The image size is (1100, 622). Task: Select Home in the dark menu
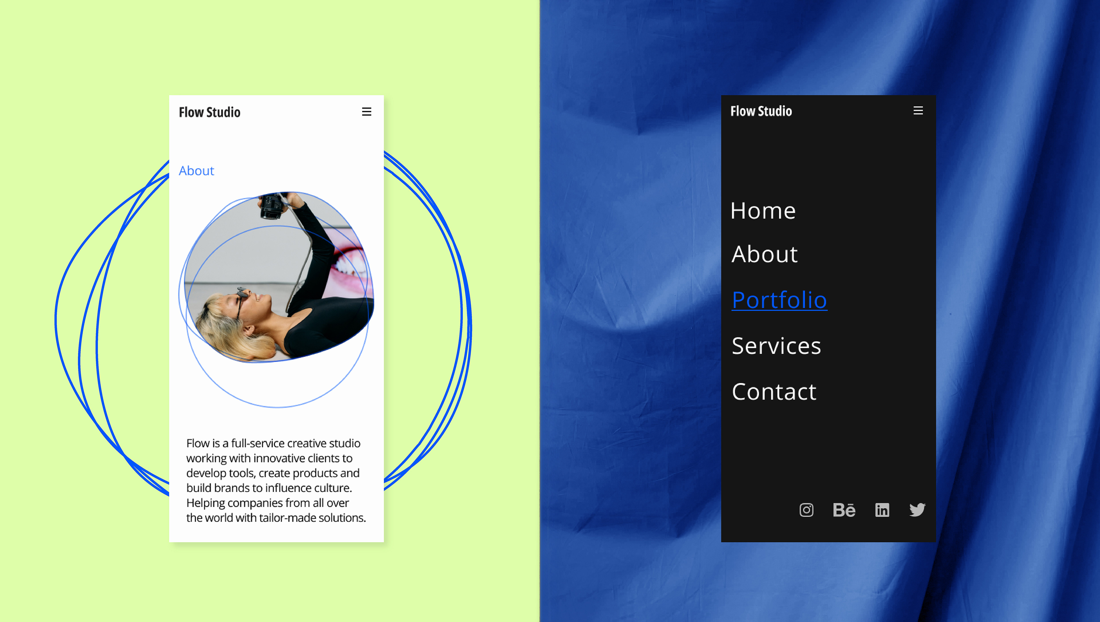click(x=763, y=210)
